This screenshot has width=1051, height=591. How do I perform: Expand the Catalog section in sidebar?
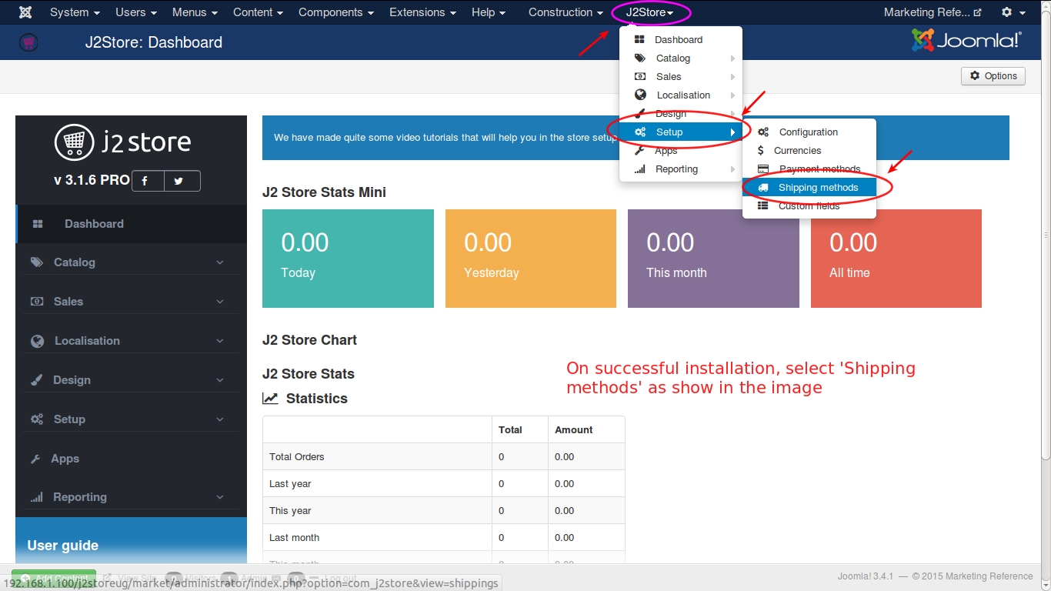click(x=128, y=262)
